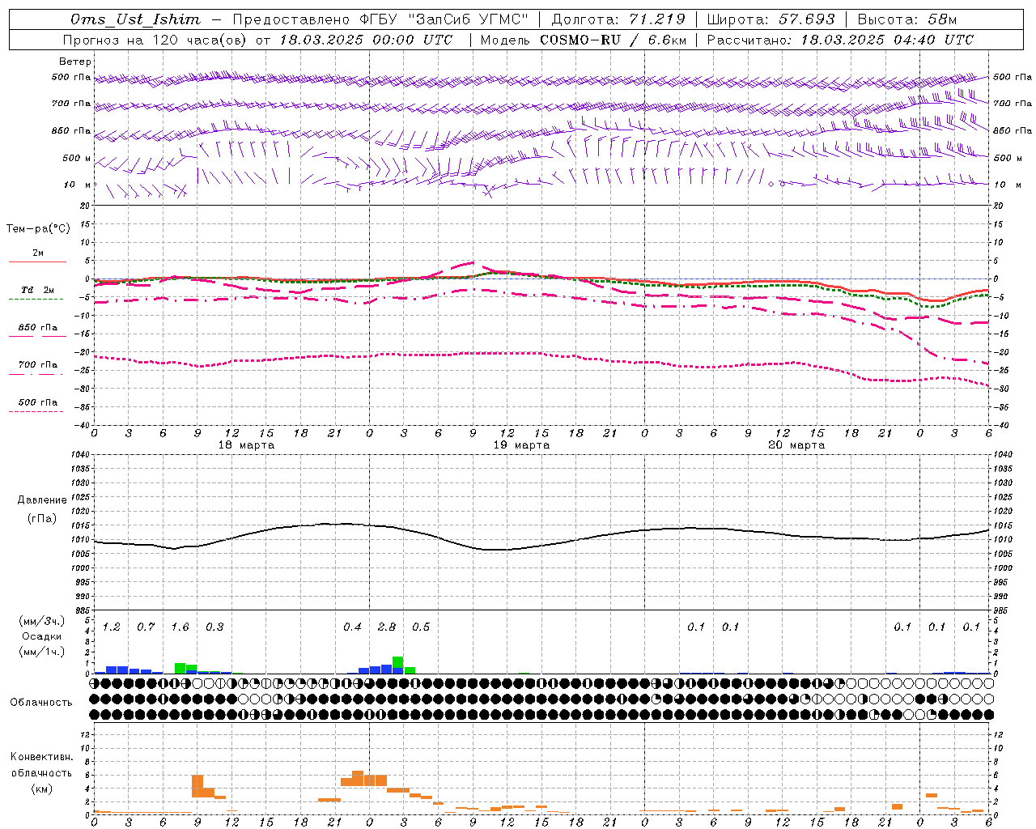Click the longitude value Долгота: 71.219

[618, 19]
